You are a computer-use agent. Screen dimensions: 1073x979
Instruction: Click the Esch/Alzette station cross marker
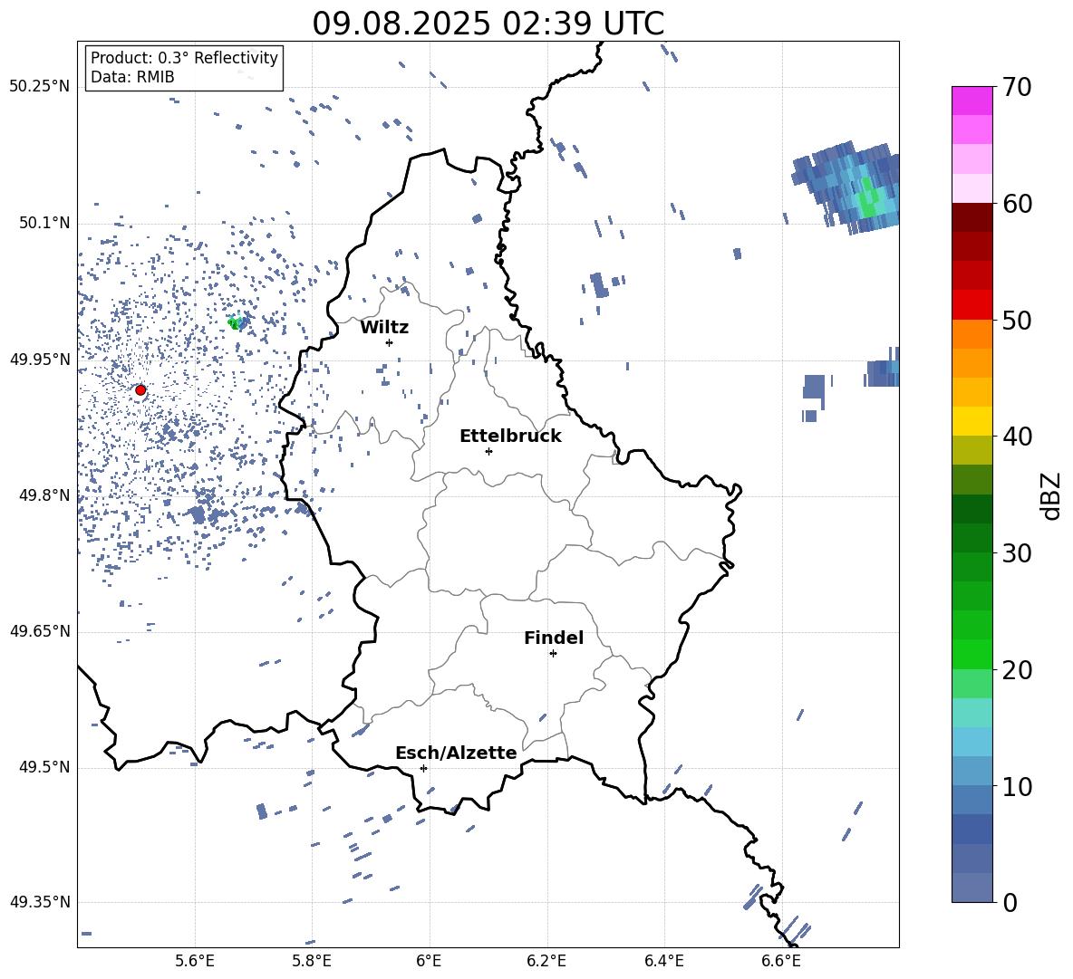click(423, 768)
